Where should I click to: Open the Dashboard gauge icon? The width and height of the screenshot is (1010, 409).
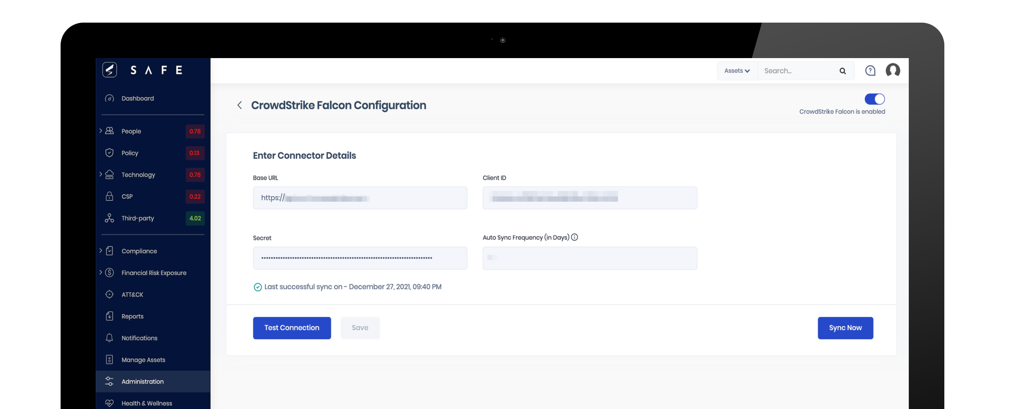109,98
